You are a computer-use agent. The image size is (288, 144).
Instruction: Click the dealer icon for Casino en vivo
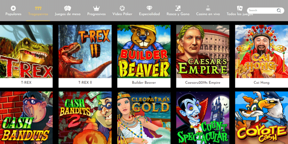click(208, 8)
